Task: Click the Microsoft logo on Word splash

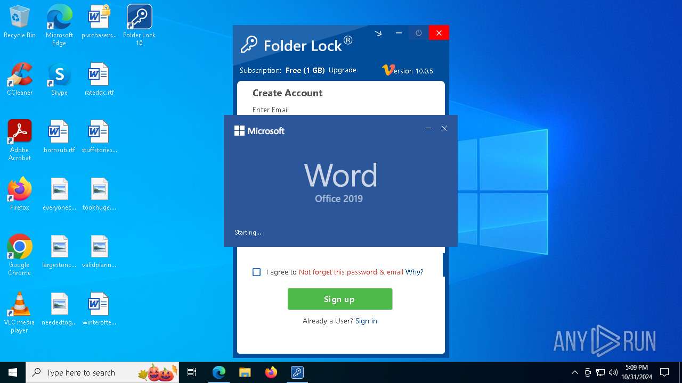Action: pyautogui.click(x=259, y=131)
